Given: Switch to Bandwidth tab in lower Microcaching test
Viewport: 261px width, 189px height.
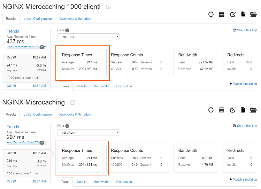Looking at the screenshot, I should pos(101,182).
